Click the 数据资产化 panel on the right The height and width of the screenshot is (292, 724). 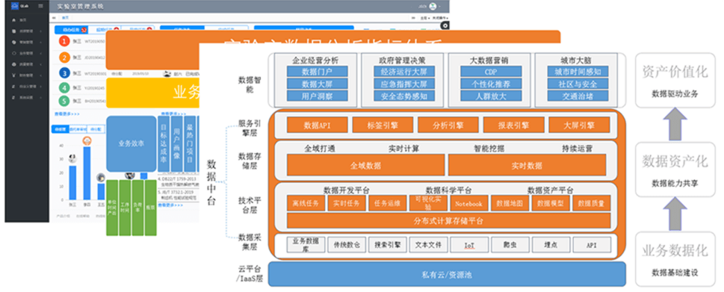coord(675,170)
